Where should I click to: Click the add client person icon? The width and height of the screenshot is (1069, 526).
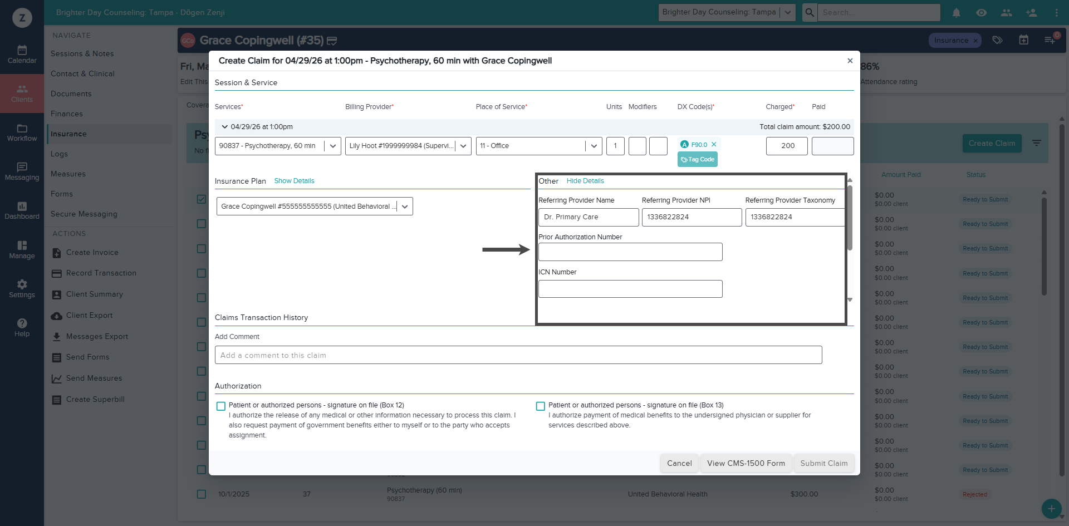(1032, 12)
